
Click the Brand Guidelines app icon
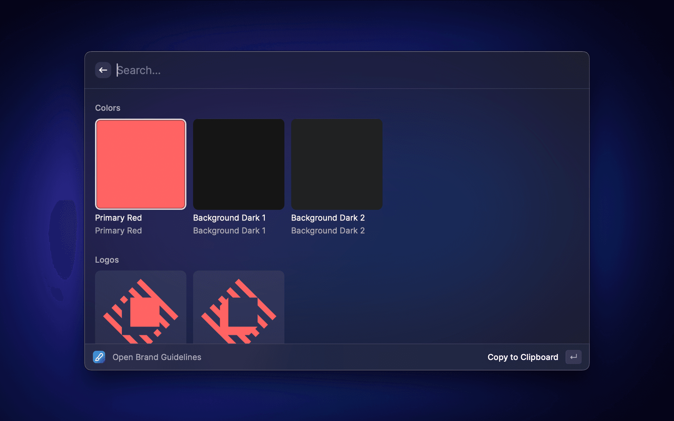[99, 357]
